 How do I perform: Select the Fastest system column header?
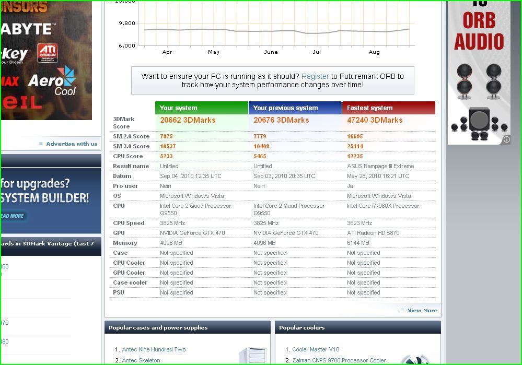coord(389,108)
